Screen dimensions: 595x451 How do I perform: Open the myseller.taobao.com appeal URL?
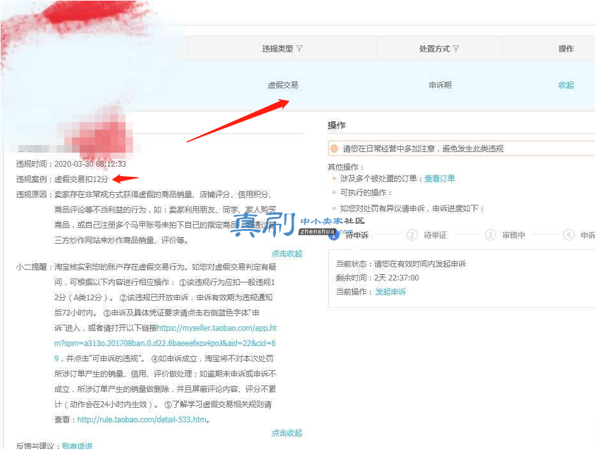click(x=165, y=343)
